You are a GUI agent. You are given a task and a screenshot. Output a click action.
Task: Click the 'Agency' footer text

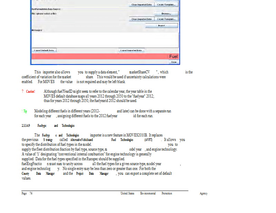(204, 194)
